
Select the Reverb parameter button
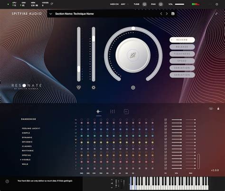[182, 40]
